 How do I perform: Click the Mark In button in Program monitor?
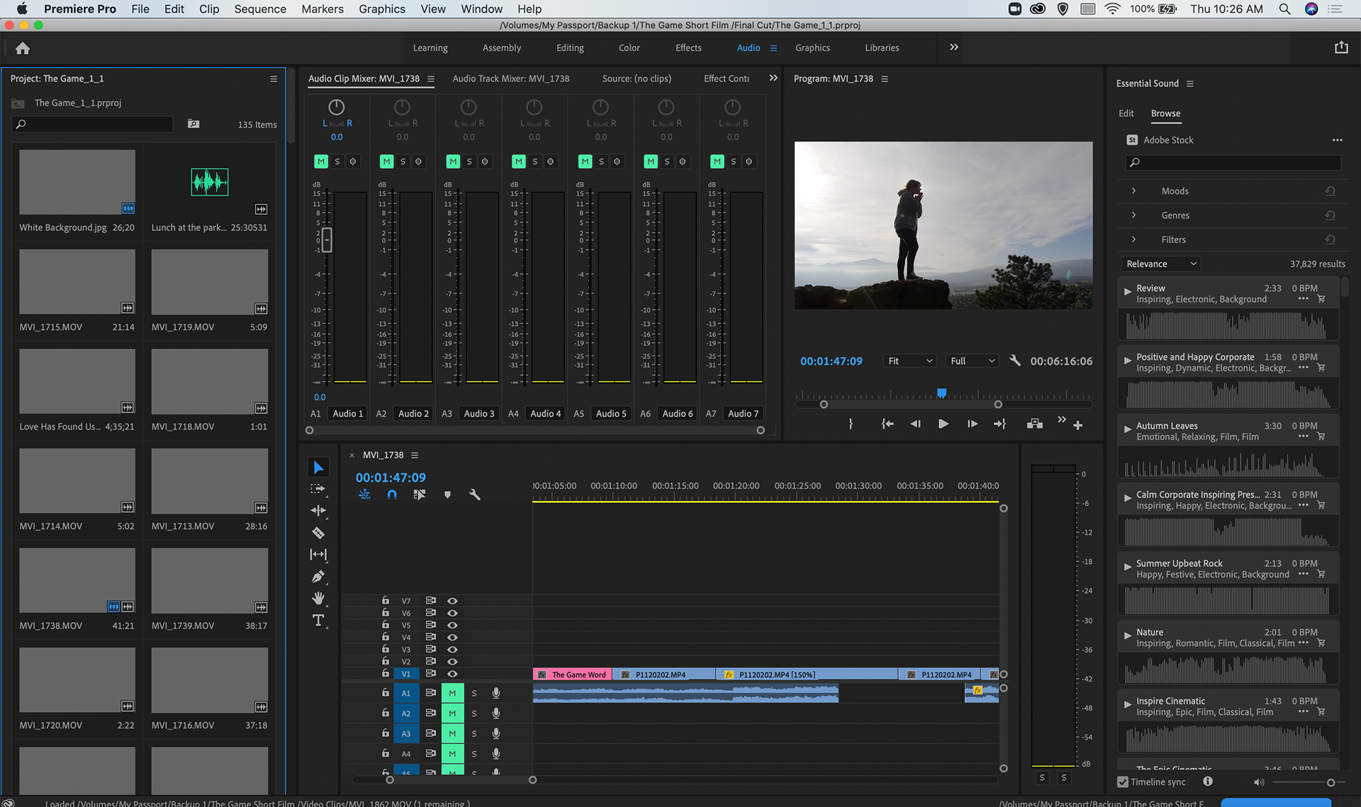tap(851, 424)
